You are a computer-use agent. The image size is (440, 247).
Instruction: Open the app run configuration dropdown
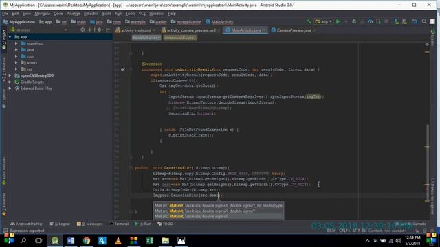click(324, 21)
